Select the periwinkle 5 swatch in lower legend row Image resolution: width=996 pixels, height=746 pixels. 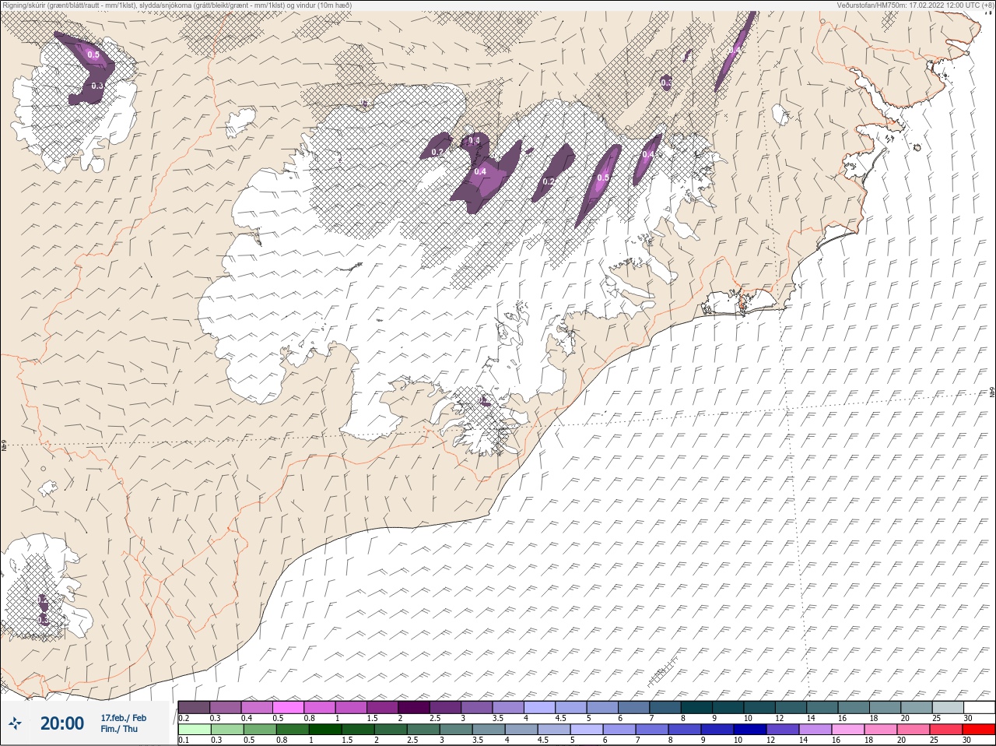coord(586,730)
